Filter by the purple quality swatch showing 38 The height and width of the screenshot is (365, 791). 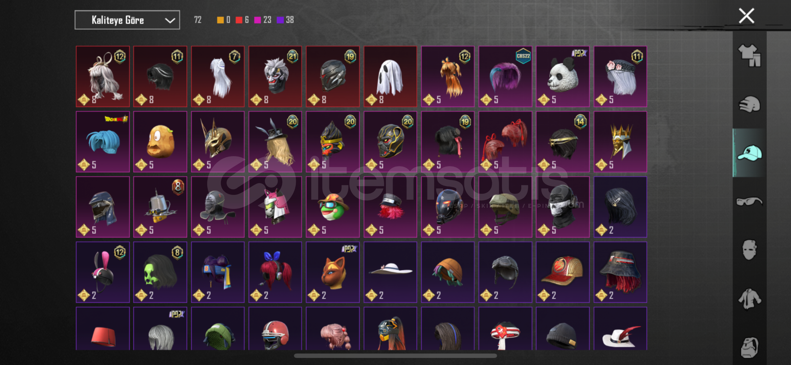click(x=280, y=20)
